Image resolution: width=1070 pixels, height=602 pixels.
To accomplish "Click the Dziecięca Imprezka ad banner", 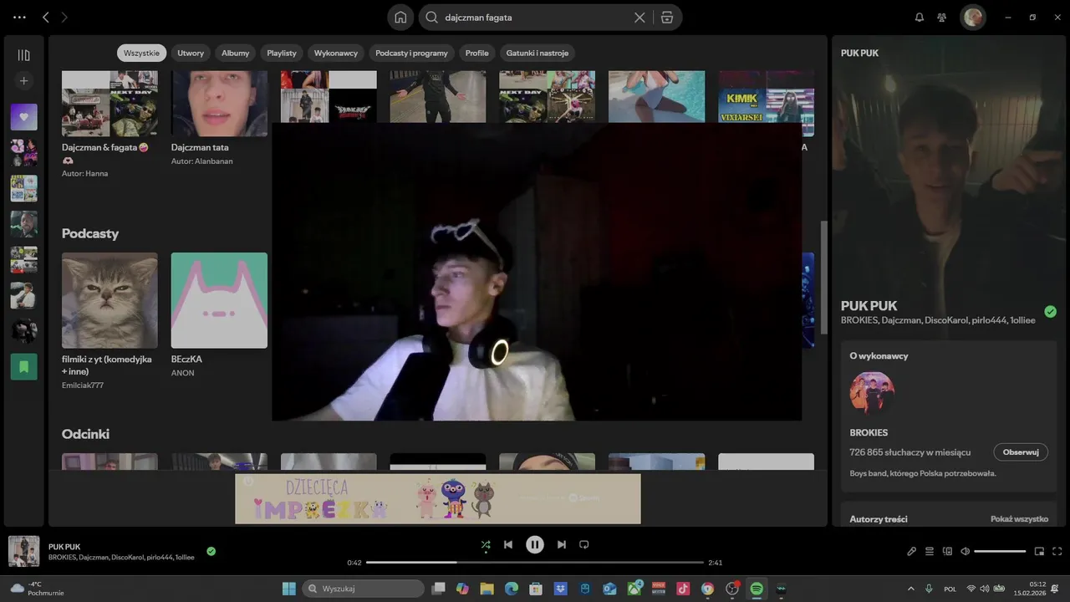I will pos(437,498).
